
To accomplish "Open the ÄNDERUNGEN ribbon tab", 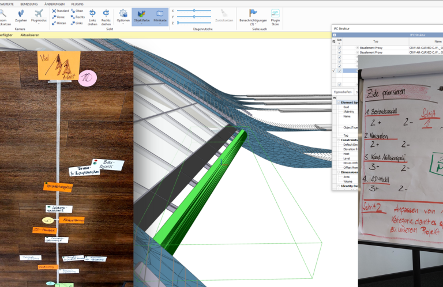I will coord(54,4).
